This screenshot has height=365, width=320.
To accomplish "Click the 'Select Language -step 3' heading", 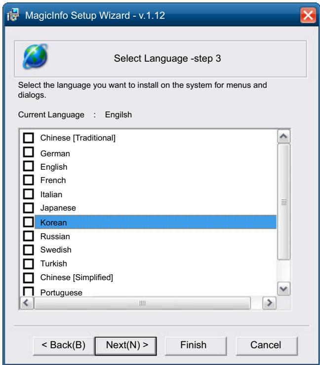I will (167, 58).
